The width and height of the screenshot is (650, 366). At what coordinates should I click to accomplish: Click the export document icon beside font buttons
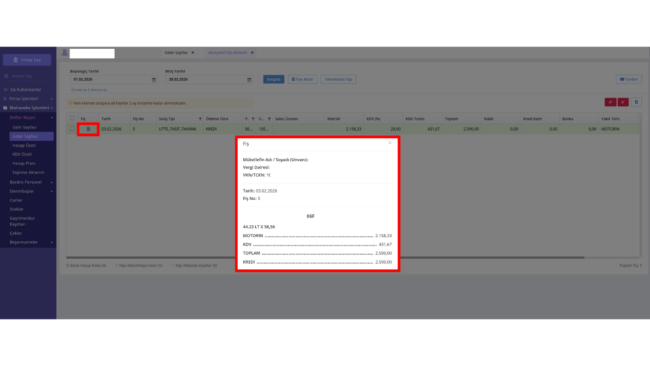click(636, 102)
